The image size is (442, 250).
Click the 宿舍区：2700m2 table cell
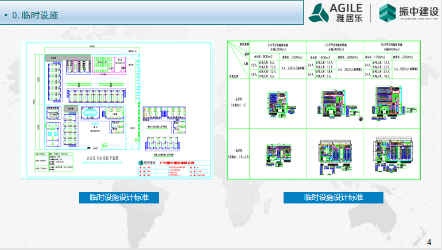405,57
